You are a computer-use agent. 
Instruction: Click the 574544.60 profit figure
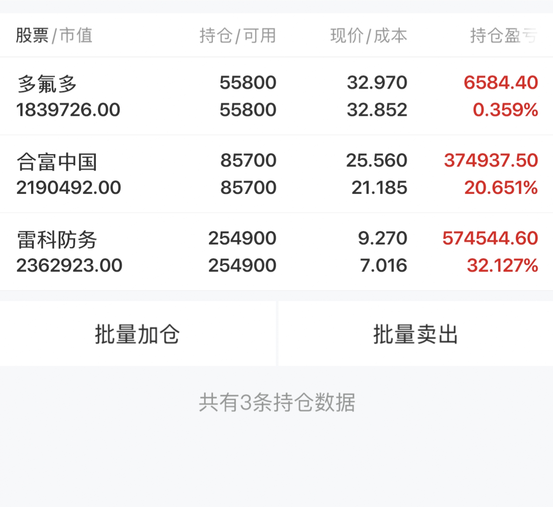[490, 238]
